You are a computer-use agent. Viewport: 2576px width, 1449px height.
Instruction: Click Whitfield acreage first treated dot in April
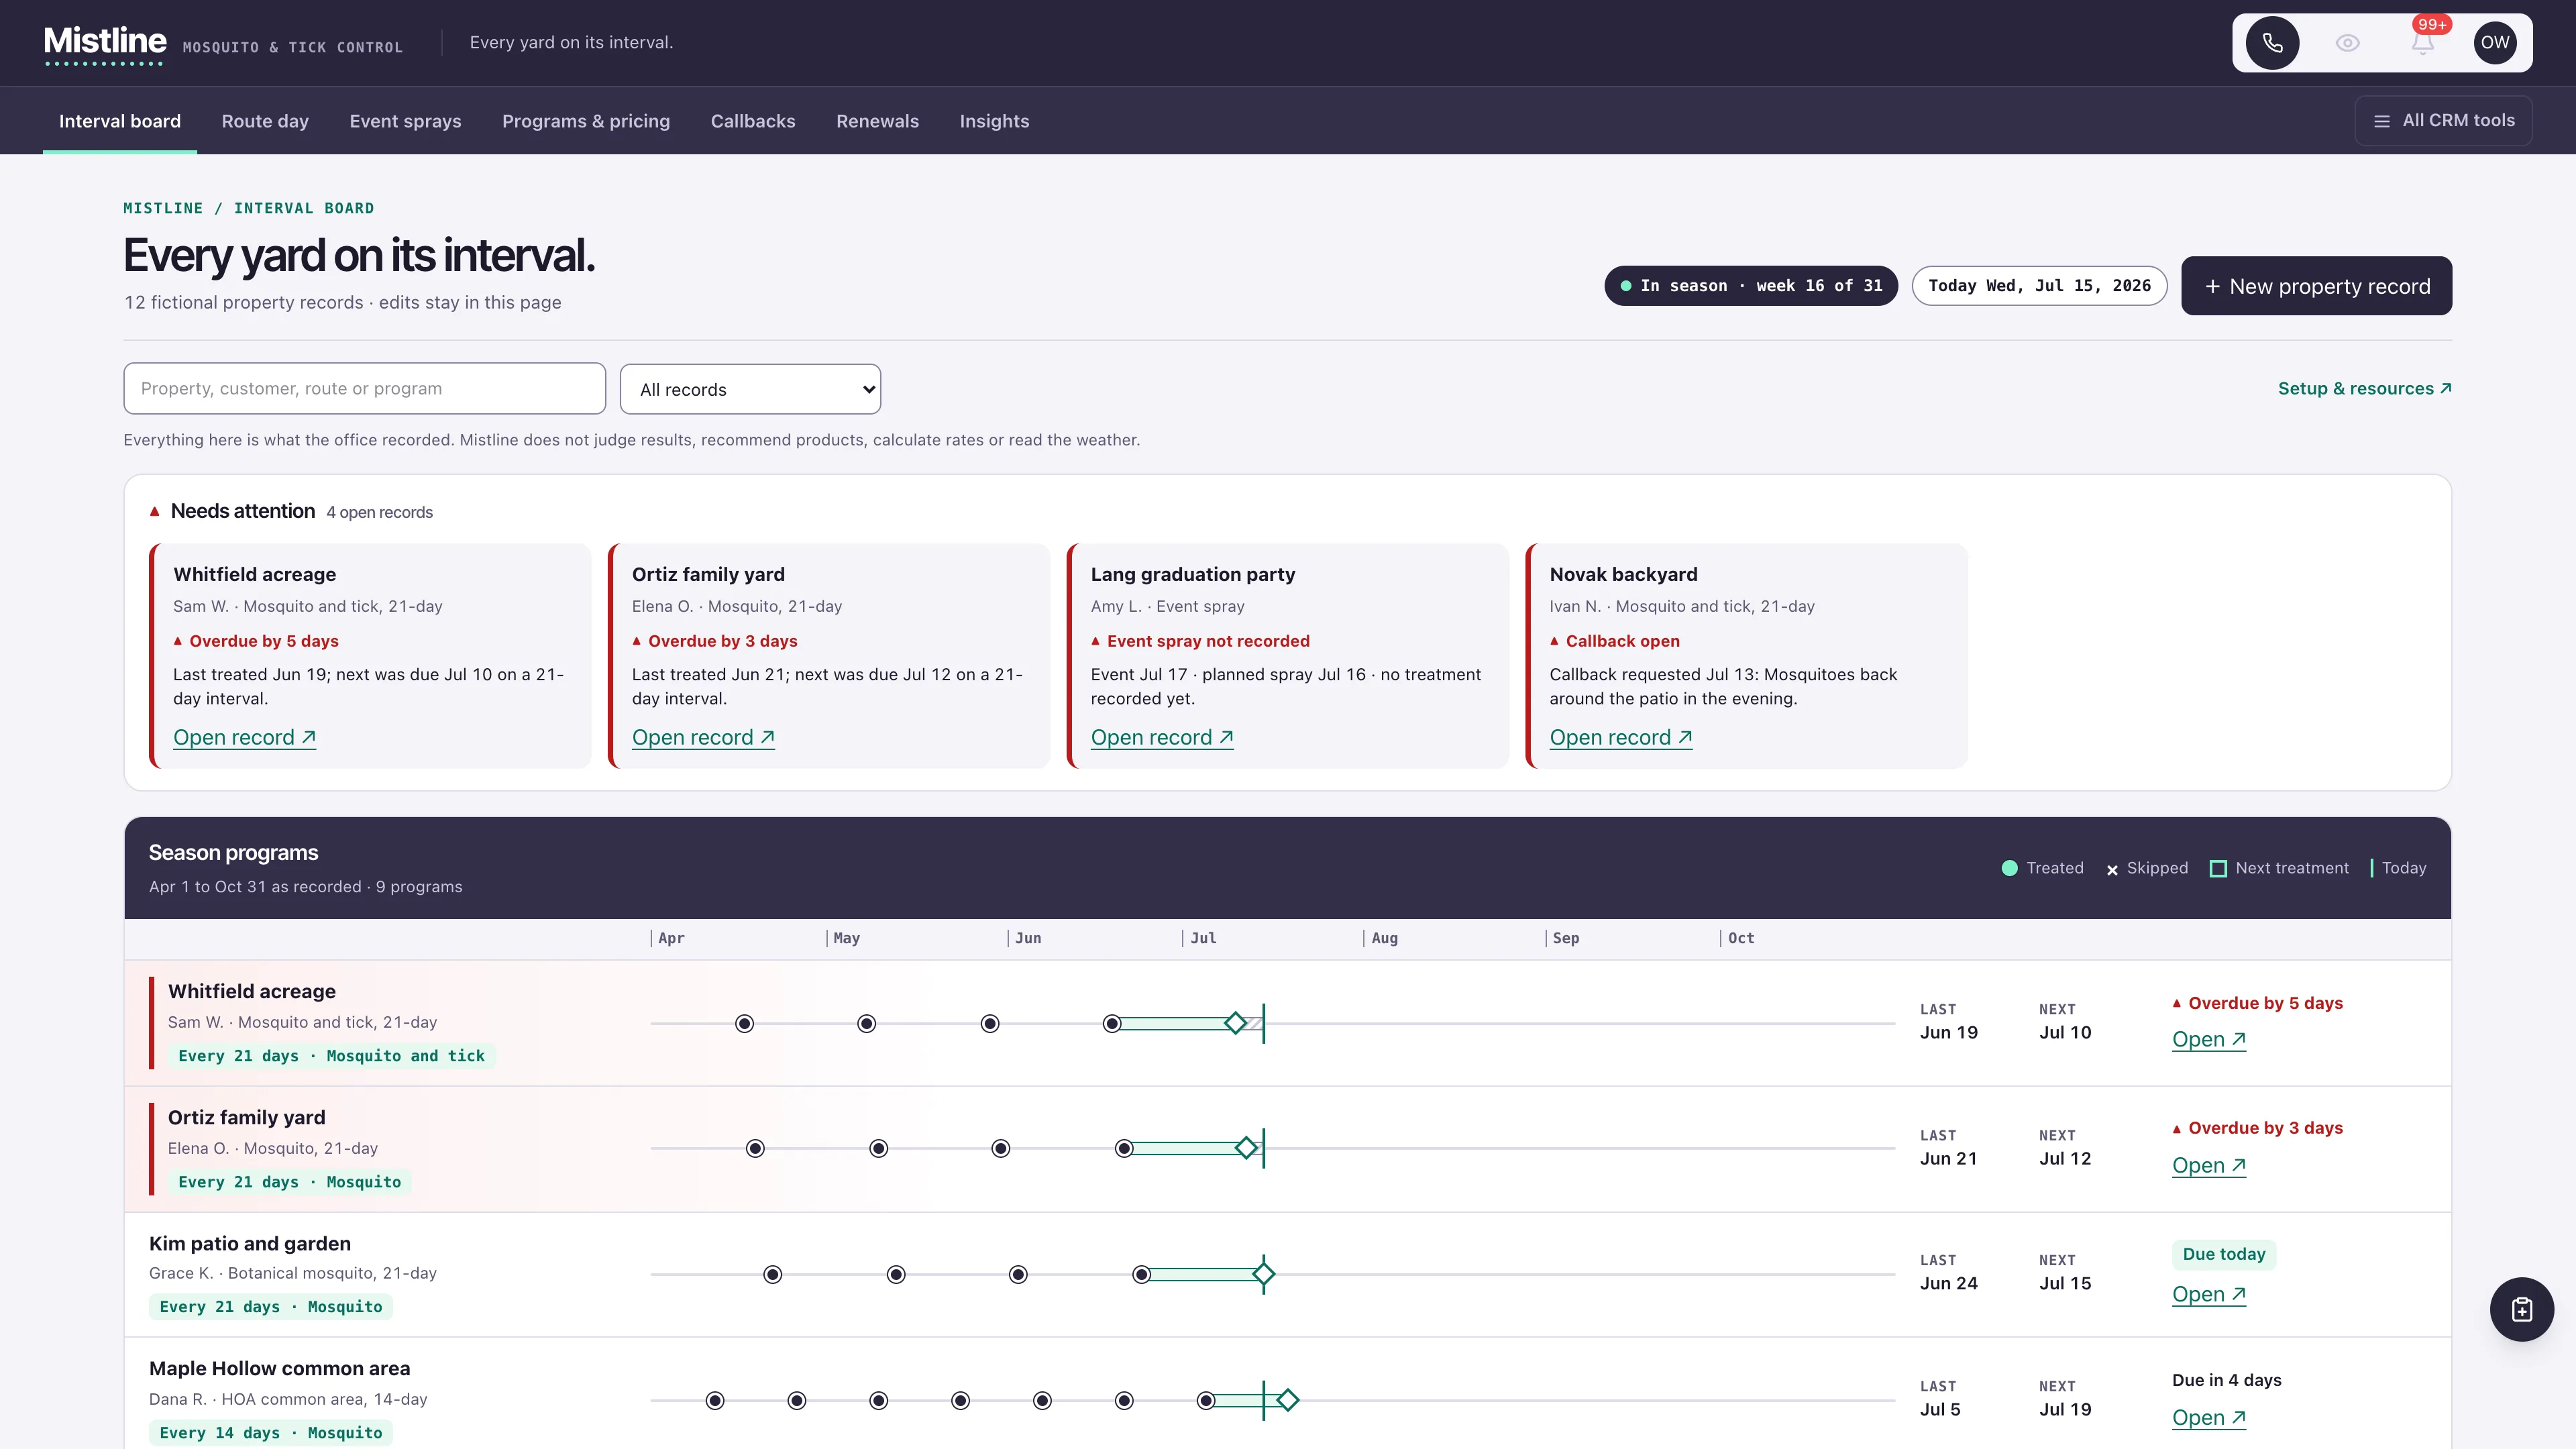point(744,1023)
